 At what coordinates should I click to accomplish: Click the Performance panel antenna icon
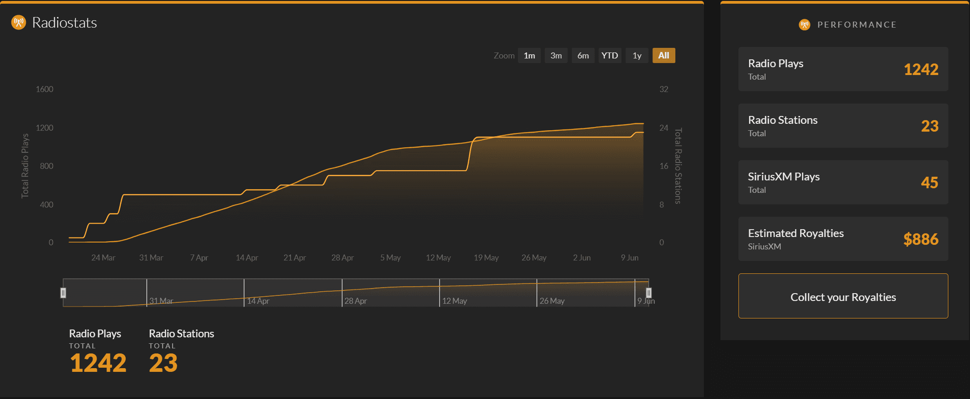click(x=804, y=24)
